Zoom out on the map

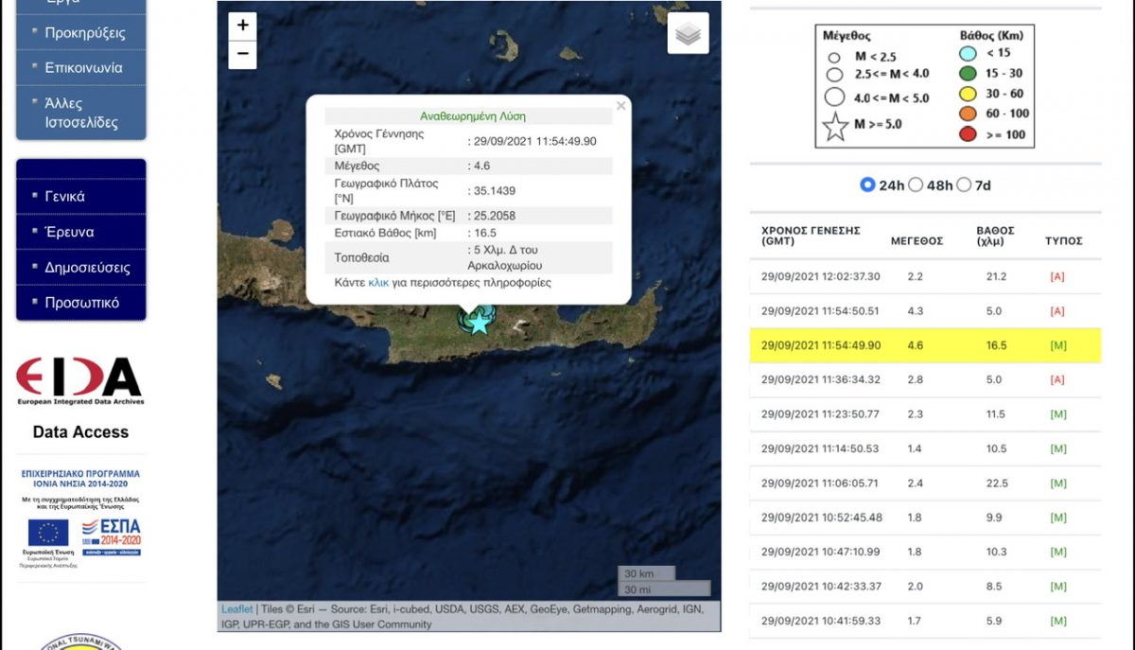243,54
